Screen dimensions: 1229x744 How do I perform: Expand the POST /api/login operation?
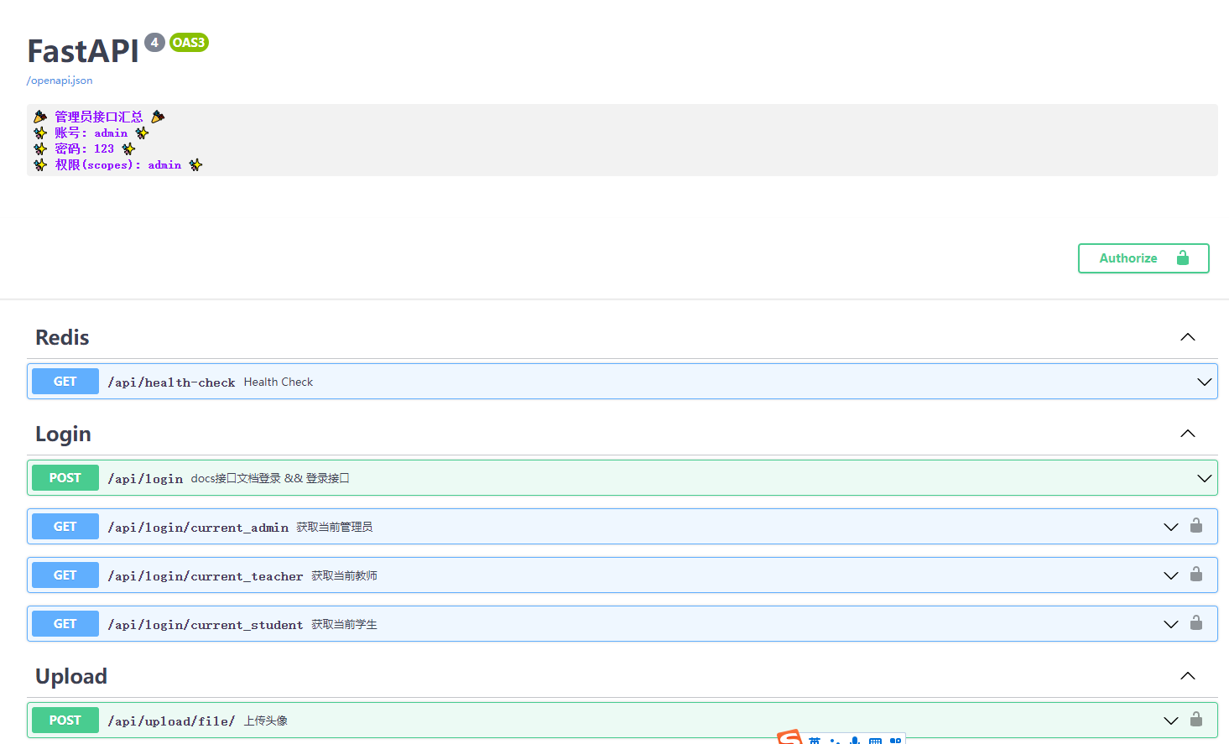[1205, 477]
